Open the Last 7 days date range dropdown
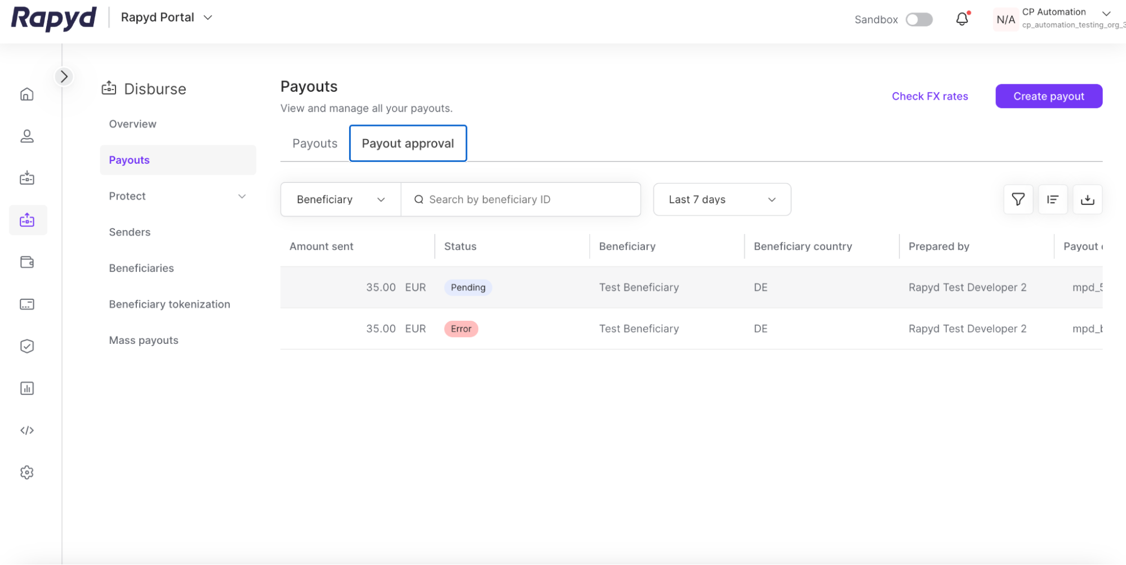The width and height of the screenshot is (1126, 565). tap(722, 199)
